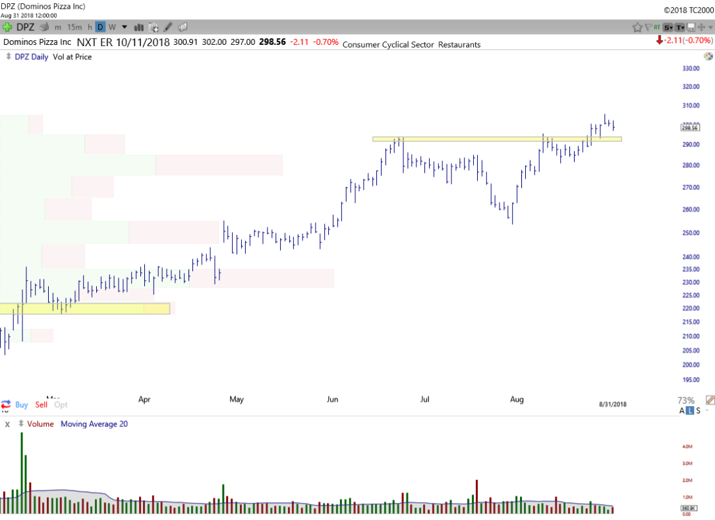Switch to the 15m timeframe
The width and height of the screenshot is (715, 520).
[x=74, y=27]
